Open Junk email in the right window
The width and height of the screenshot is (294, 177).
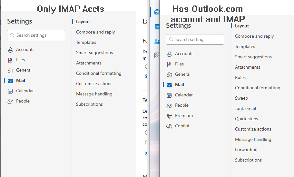pyautogui.click(x=245, y=108)
